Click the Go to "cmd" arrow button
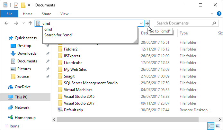The height and width of the screenshot is (130, 223). 147,23
